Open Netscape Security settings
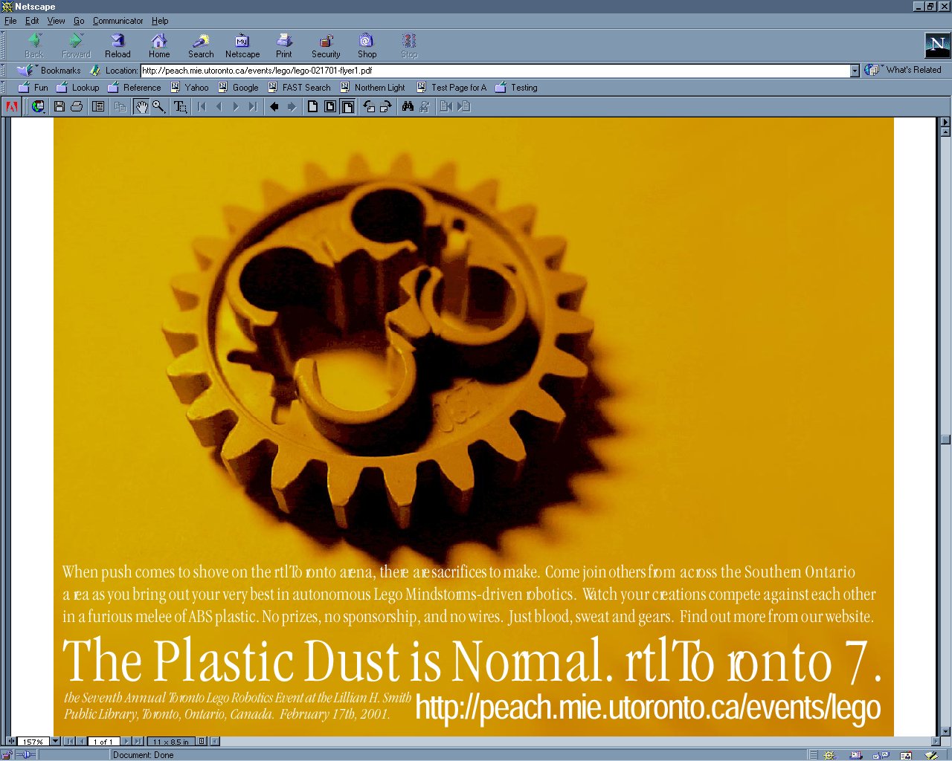This screenshot has width=952, height=761. pos(326,45)
